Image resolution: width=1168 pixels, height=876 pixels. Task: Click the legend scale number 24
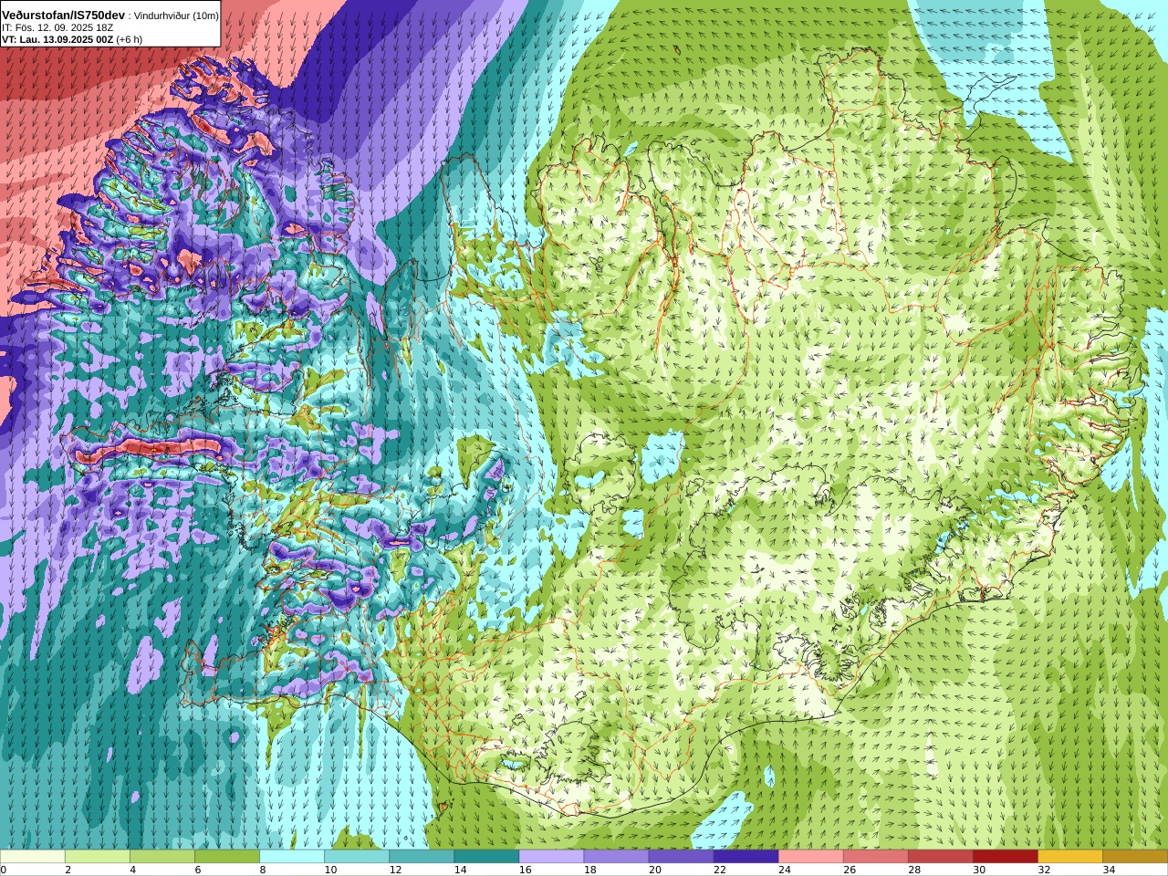point(784,870)
